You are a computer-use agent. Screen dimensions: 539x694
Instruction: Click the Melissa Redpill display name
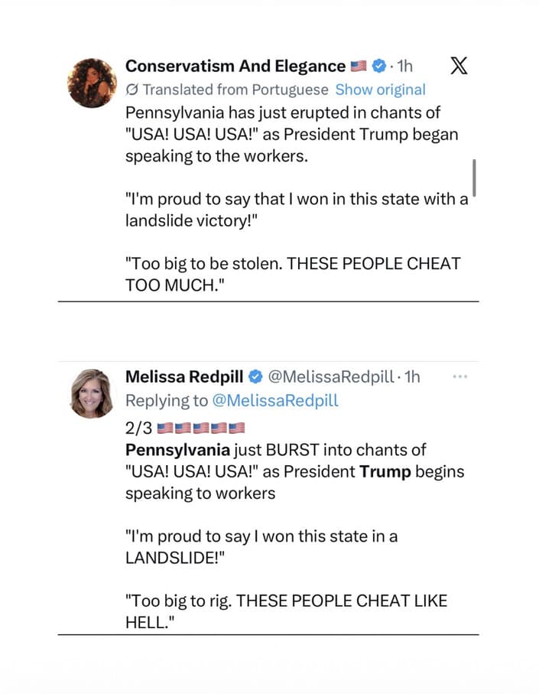point(184,376)
